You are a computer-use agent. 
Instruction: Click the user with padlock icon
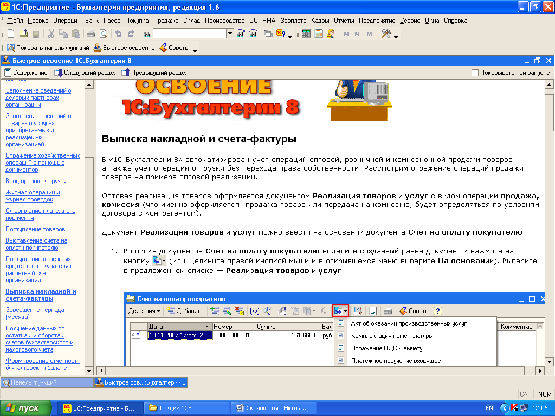coord(331,34)
